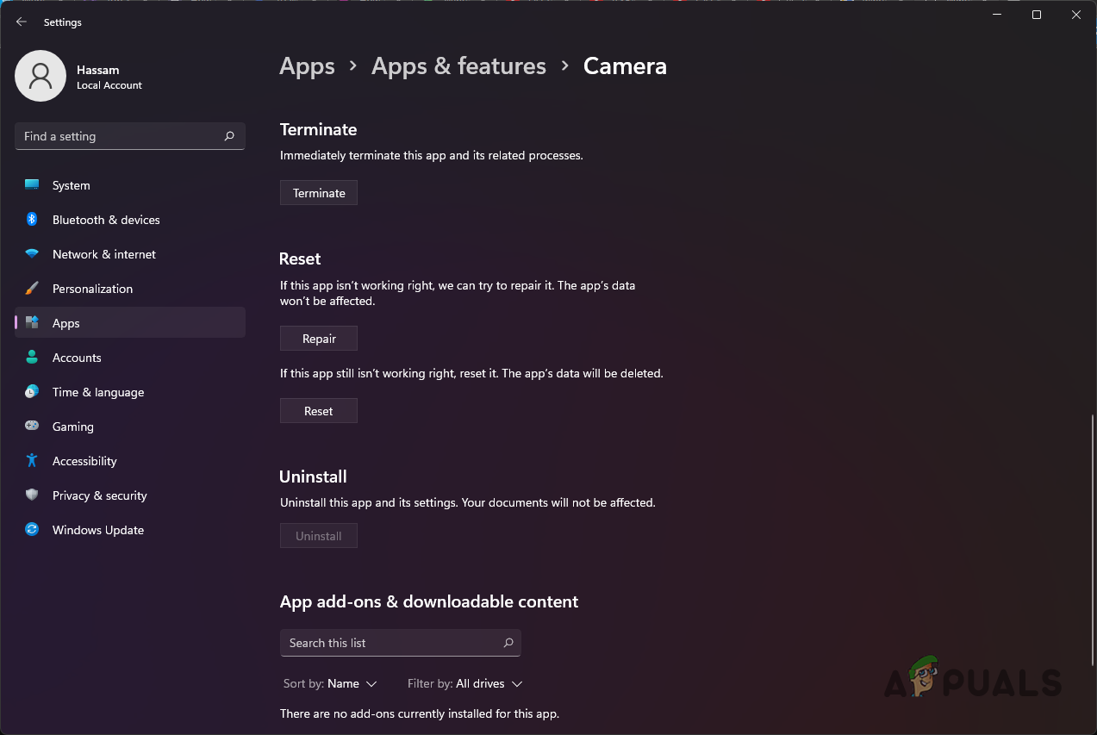Navigate to Apps & features breadcrumb
1097x735 pixels.
(x=458, y=66)
